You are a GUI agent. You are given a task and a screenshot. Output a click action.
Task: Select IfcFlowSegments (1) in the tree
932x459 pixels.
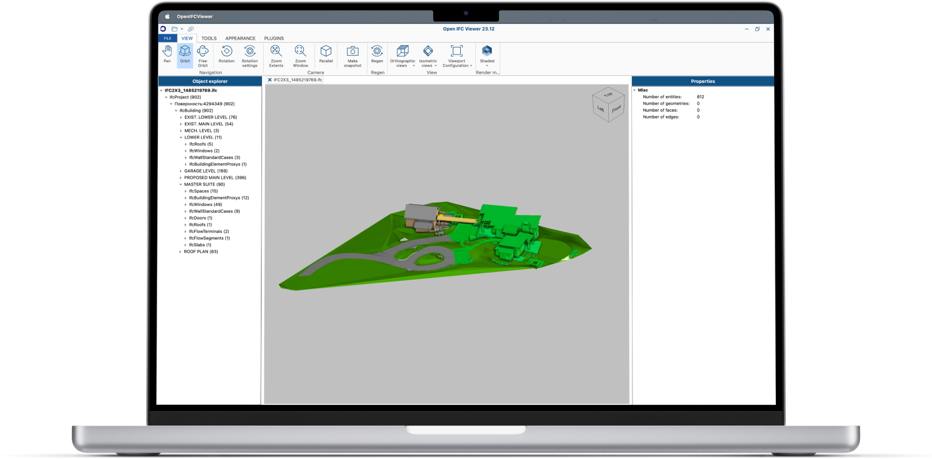[x=210, y=238]
